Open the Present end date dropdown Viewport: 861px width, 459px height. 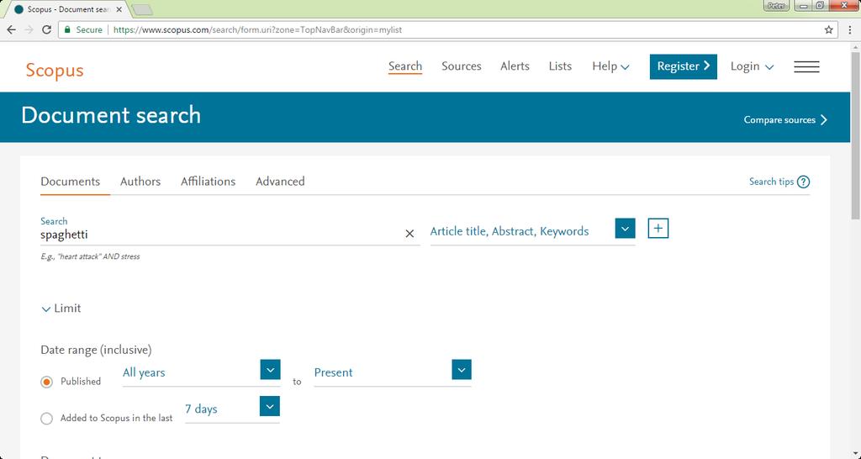pos(462,370)
